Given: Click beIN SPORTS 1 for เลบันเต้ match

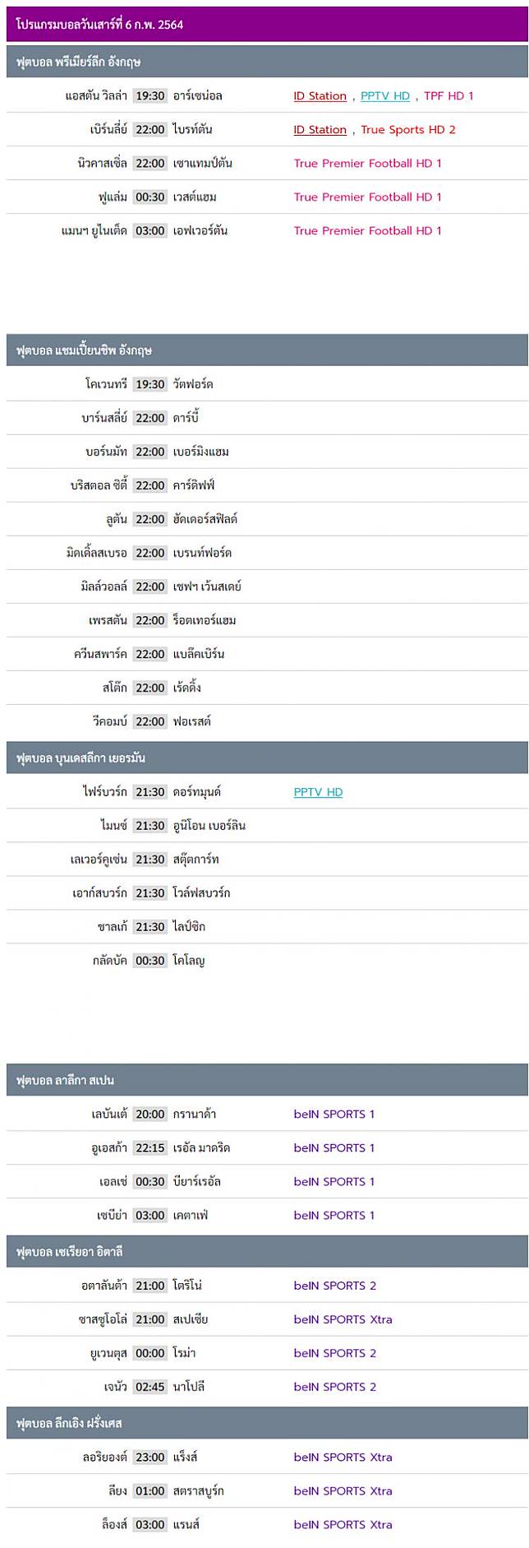Looking at the screenshot, I should pyautogui.click(x=333, y=1115).
